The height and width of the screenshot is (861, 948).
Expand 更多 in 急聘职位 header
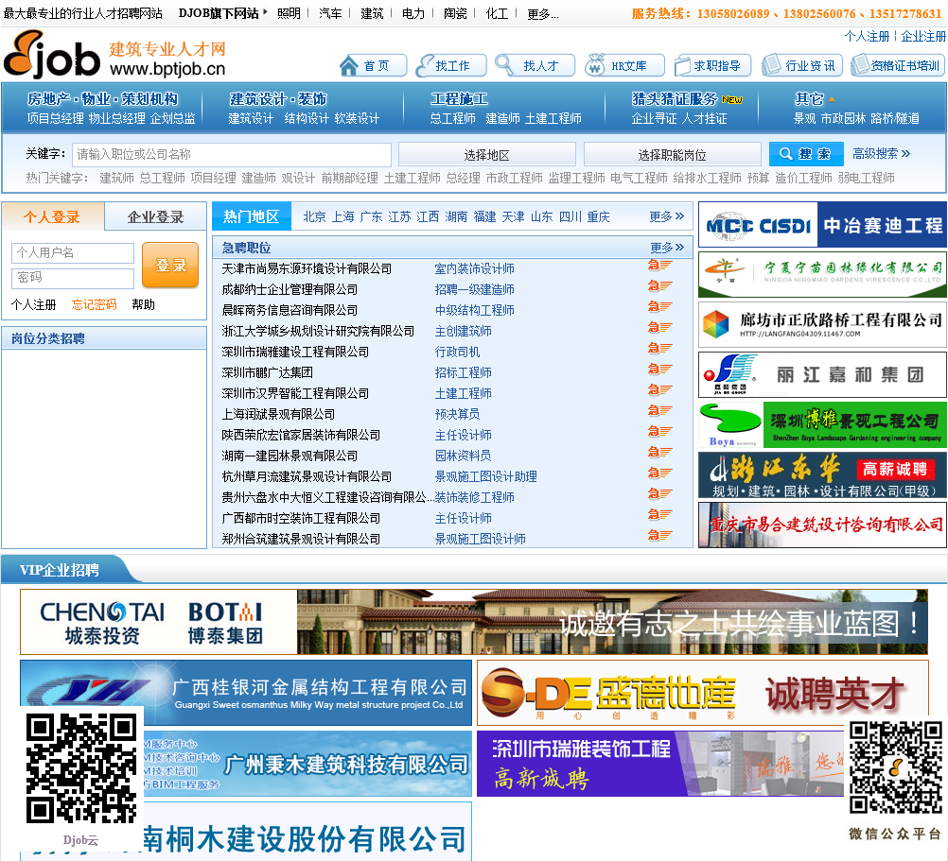click(x=667, y=247)
